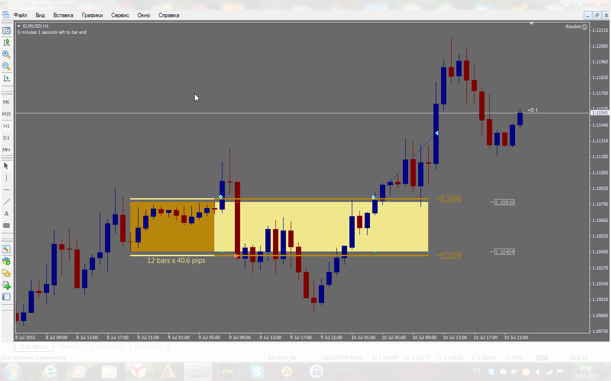
Task: Switch timeframe to M15
Action: (x=6, y=114)
